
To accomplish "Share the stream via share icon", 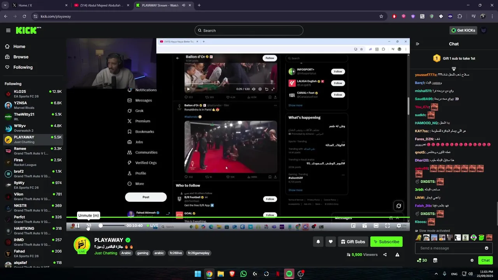I will [385, 255].
